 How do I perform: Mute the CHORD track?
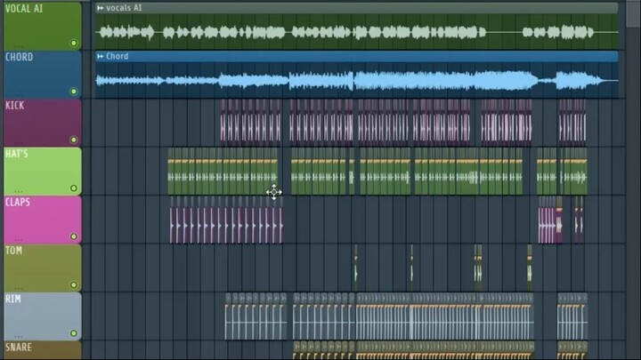(x=74, y=92)
